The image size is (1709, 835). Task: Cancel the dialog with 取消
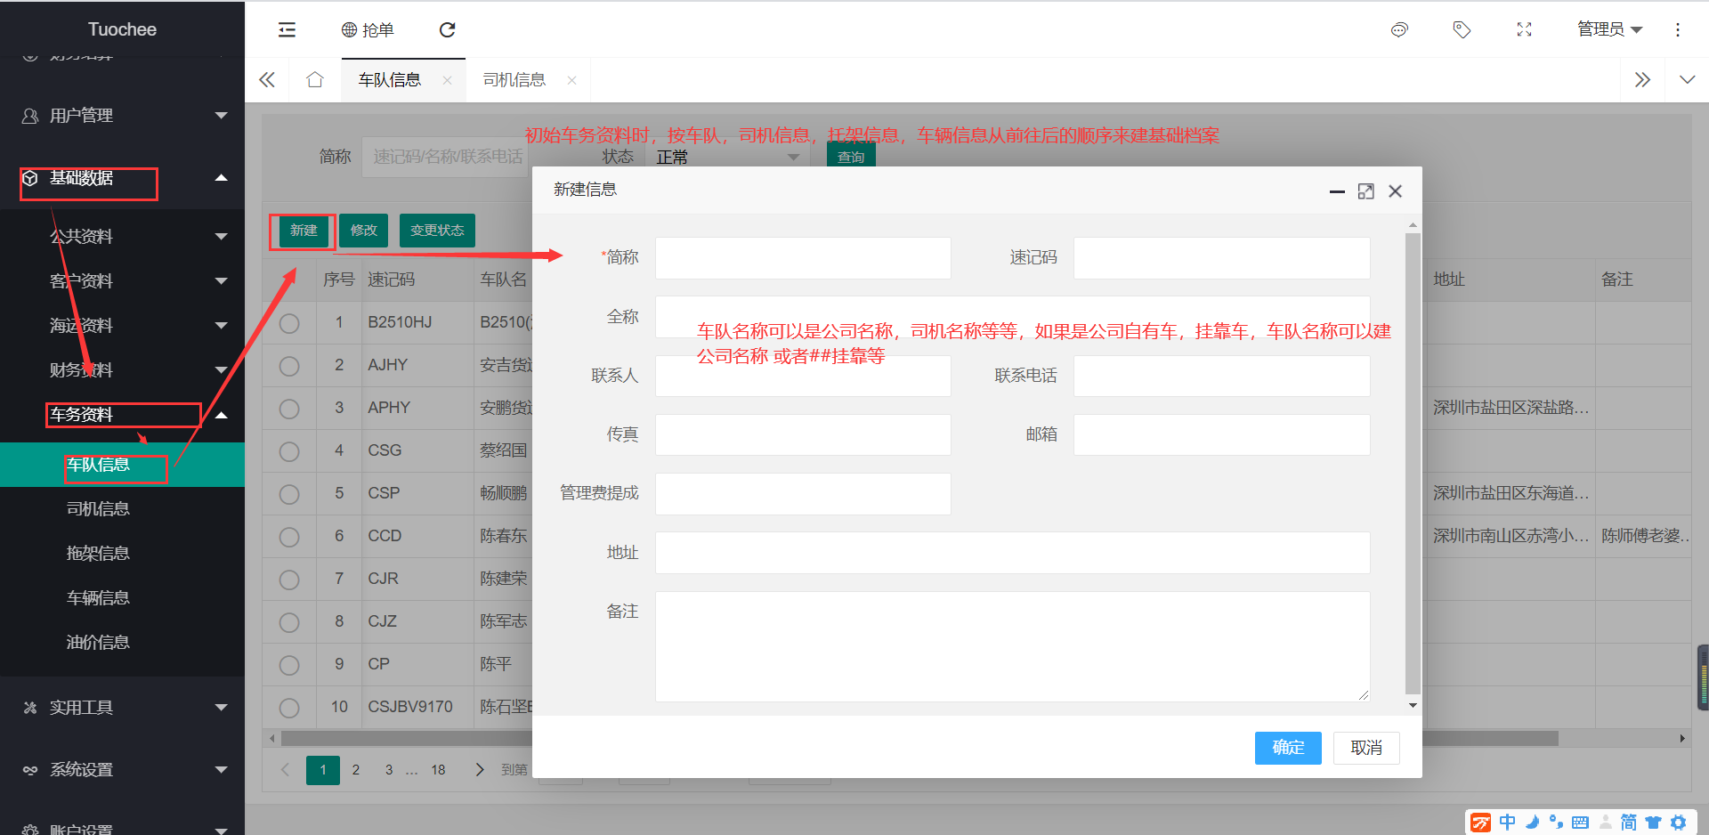click(x=1366, y=748)
